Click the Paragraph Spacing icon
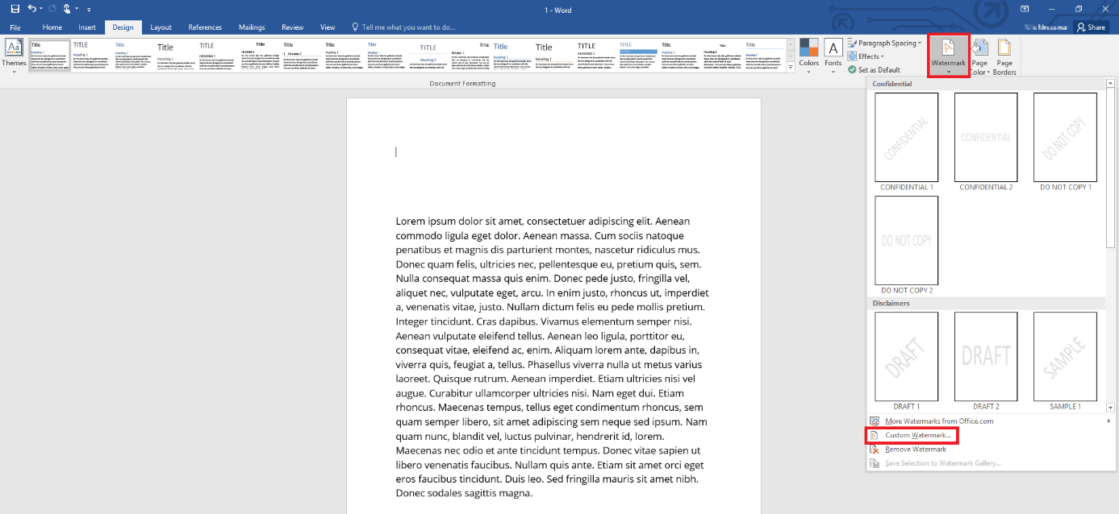The image size is (1119, 514). 883,44
